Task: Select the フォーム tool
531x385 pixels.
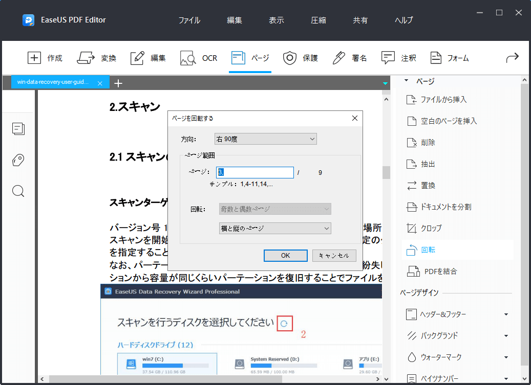Action: 449,58
